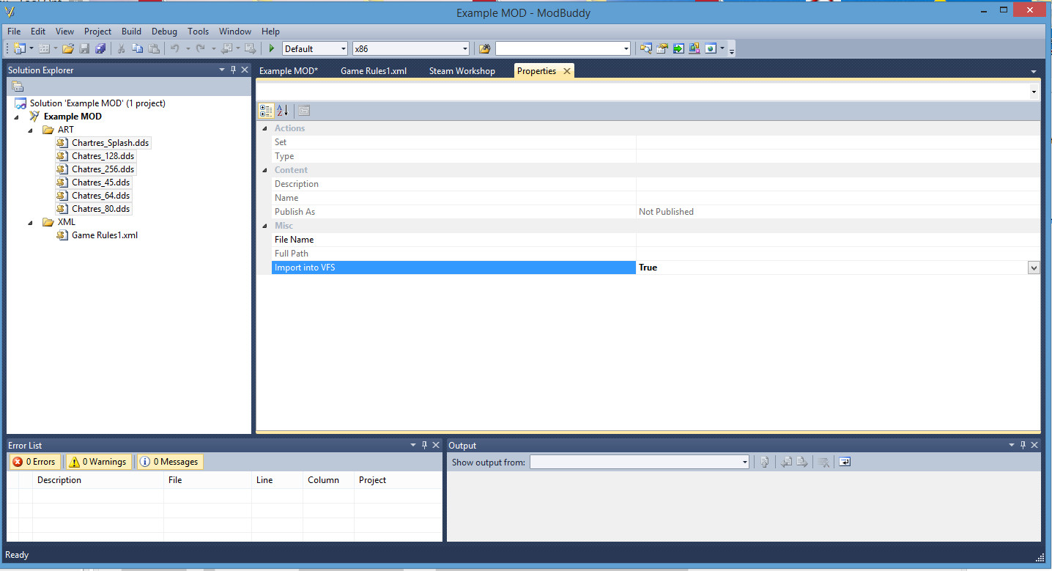Click the Undo arrow icon
1052x571 pixels.
[x=175, y=48]
